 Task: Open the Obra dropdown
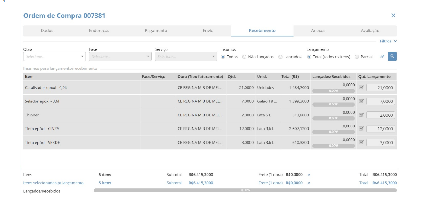tap(54, 56)
